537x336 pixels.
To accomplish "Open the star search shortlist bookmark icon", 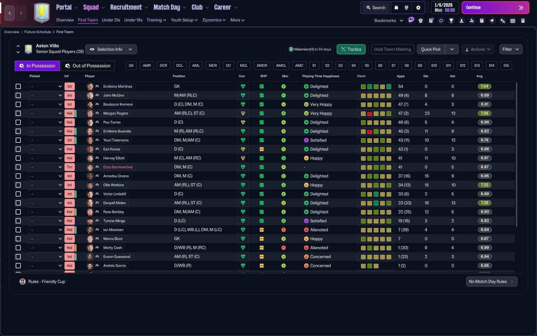I will 503,20.
